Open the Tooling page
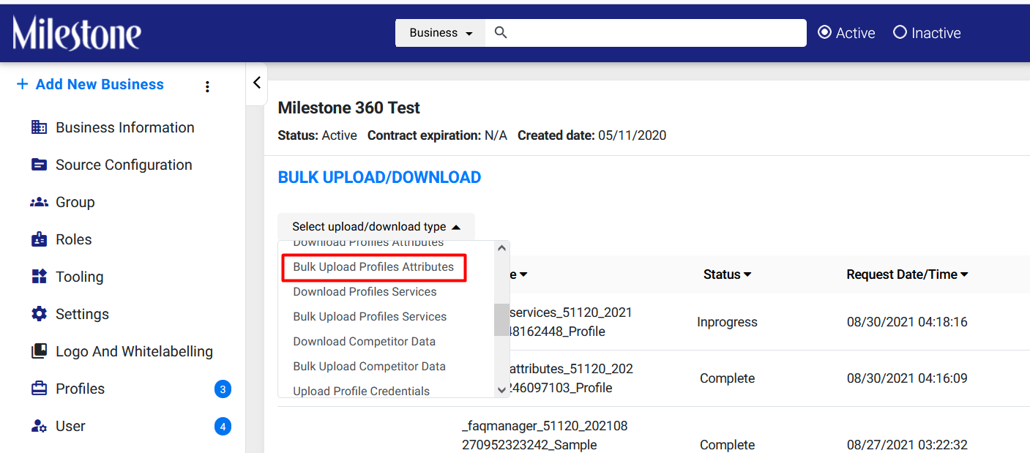This screenshot has height=453, width=1030. [80, 277]
